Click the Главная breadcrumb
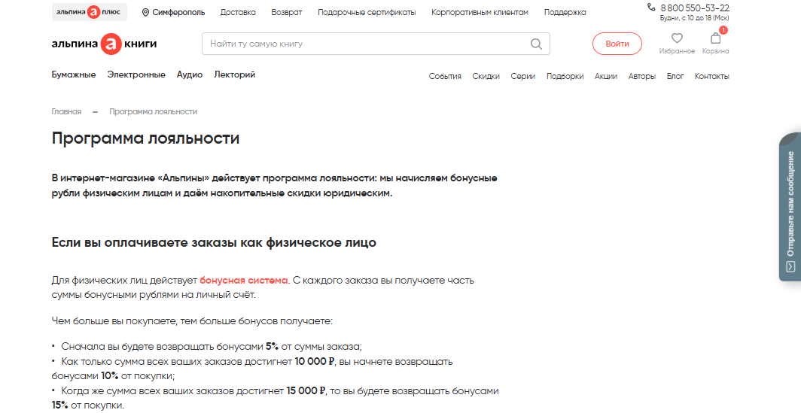Image resolution: width=801 pixels, height=413 pixels. 66,111
